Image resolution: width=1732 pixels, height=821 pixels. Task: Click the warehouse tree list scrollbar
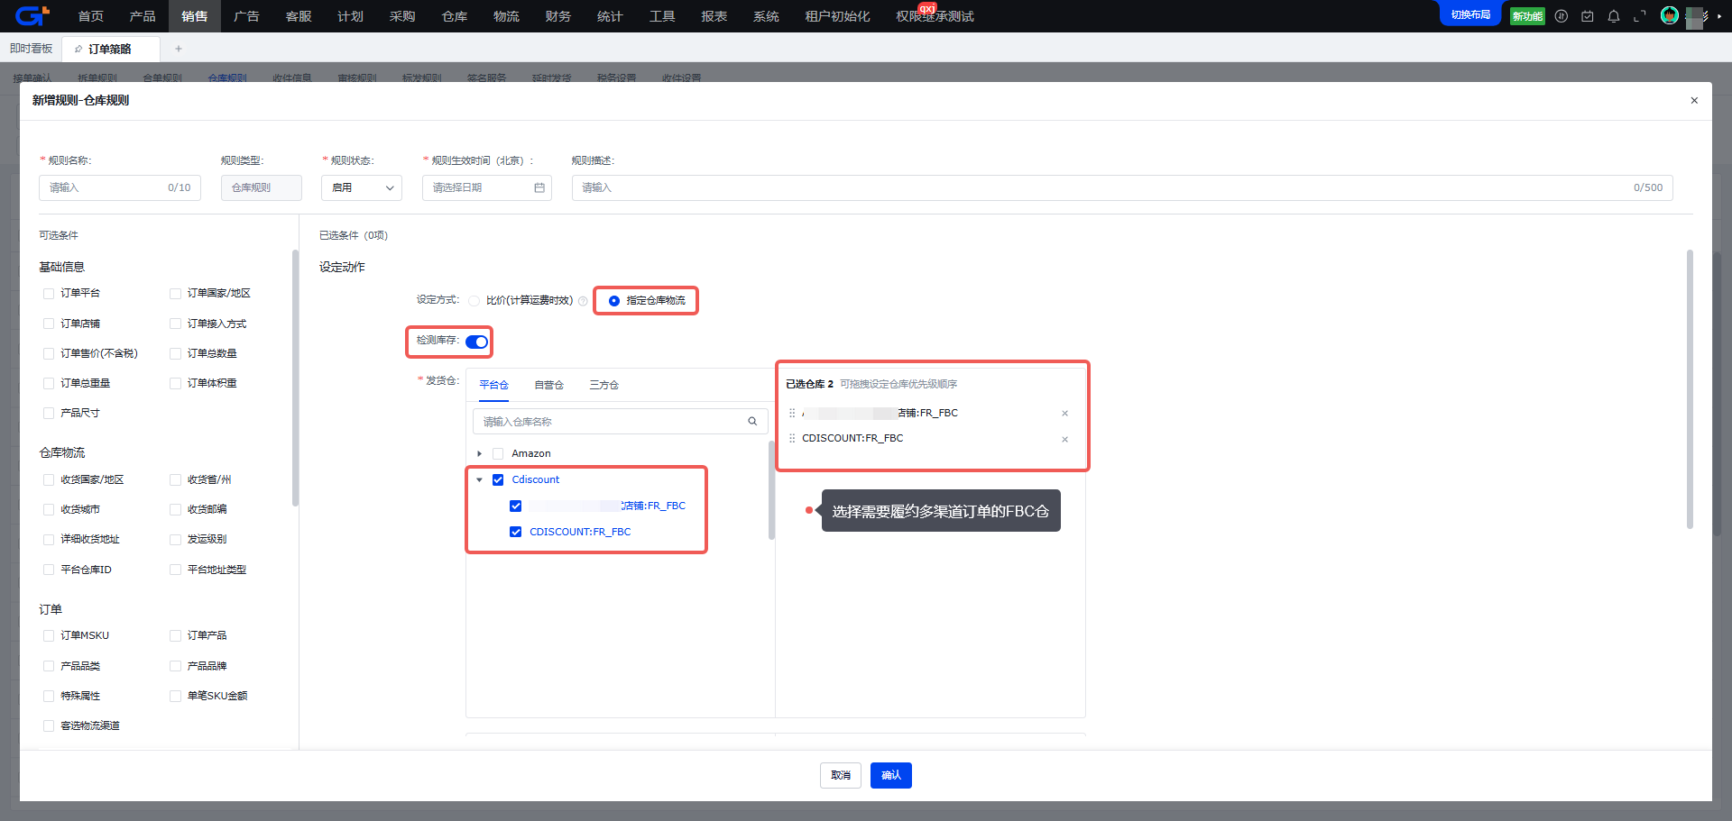tap(771, 489)
